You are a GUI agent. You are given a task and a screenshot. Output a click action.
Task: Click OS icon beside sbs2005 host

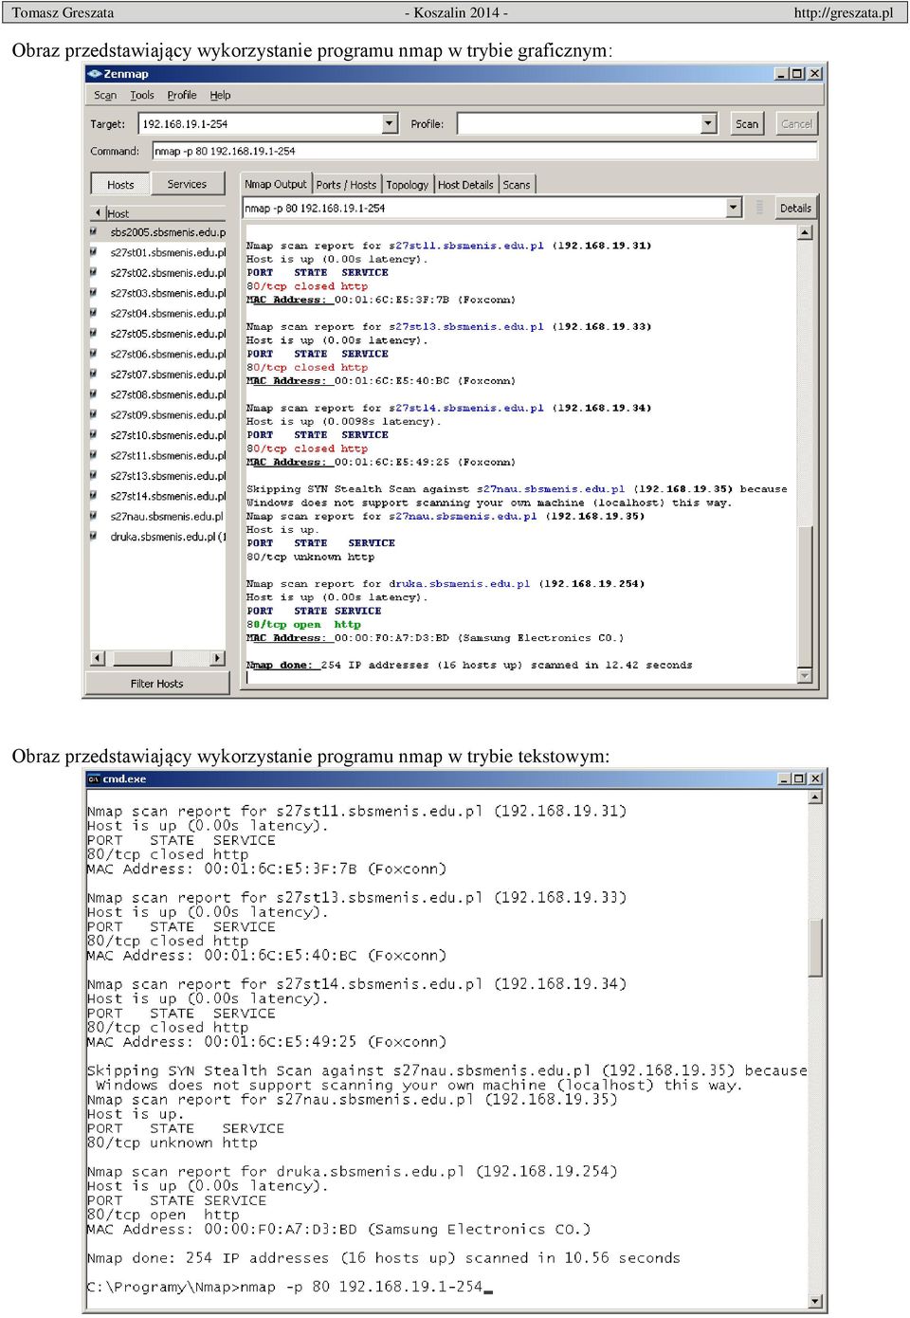click(x=94, y=231)
